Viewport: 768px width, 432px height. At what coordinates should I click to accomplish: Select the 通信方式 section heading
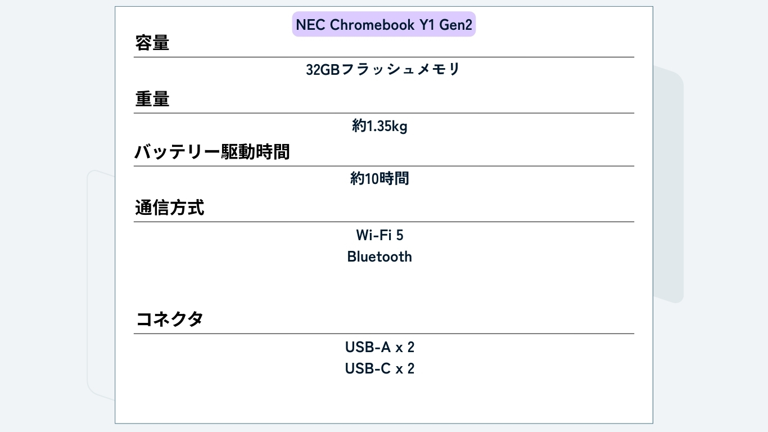(x=170, y=208)
